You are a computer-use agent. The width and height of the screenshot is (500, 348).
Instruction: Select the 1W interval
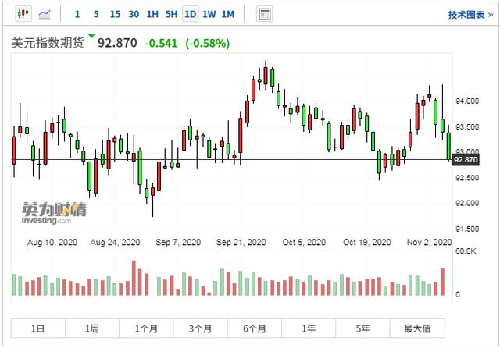point(209,14)
